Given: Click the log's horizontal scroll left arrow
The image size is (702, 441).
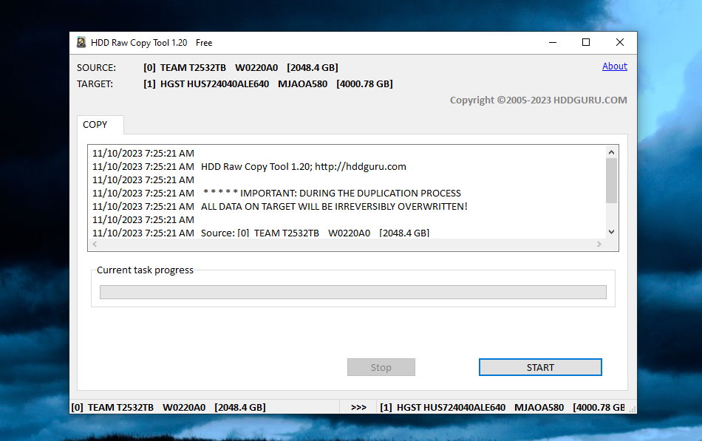Looking at the screenshot, I should click(95, 244).
